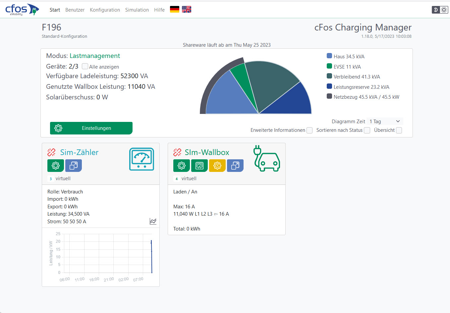
Task: Open Sim-Zähler gear settings
Action: tap(56, 166)
